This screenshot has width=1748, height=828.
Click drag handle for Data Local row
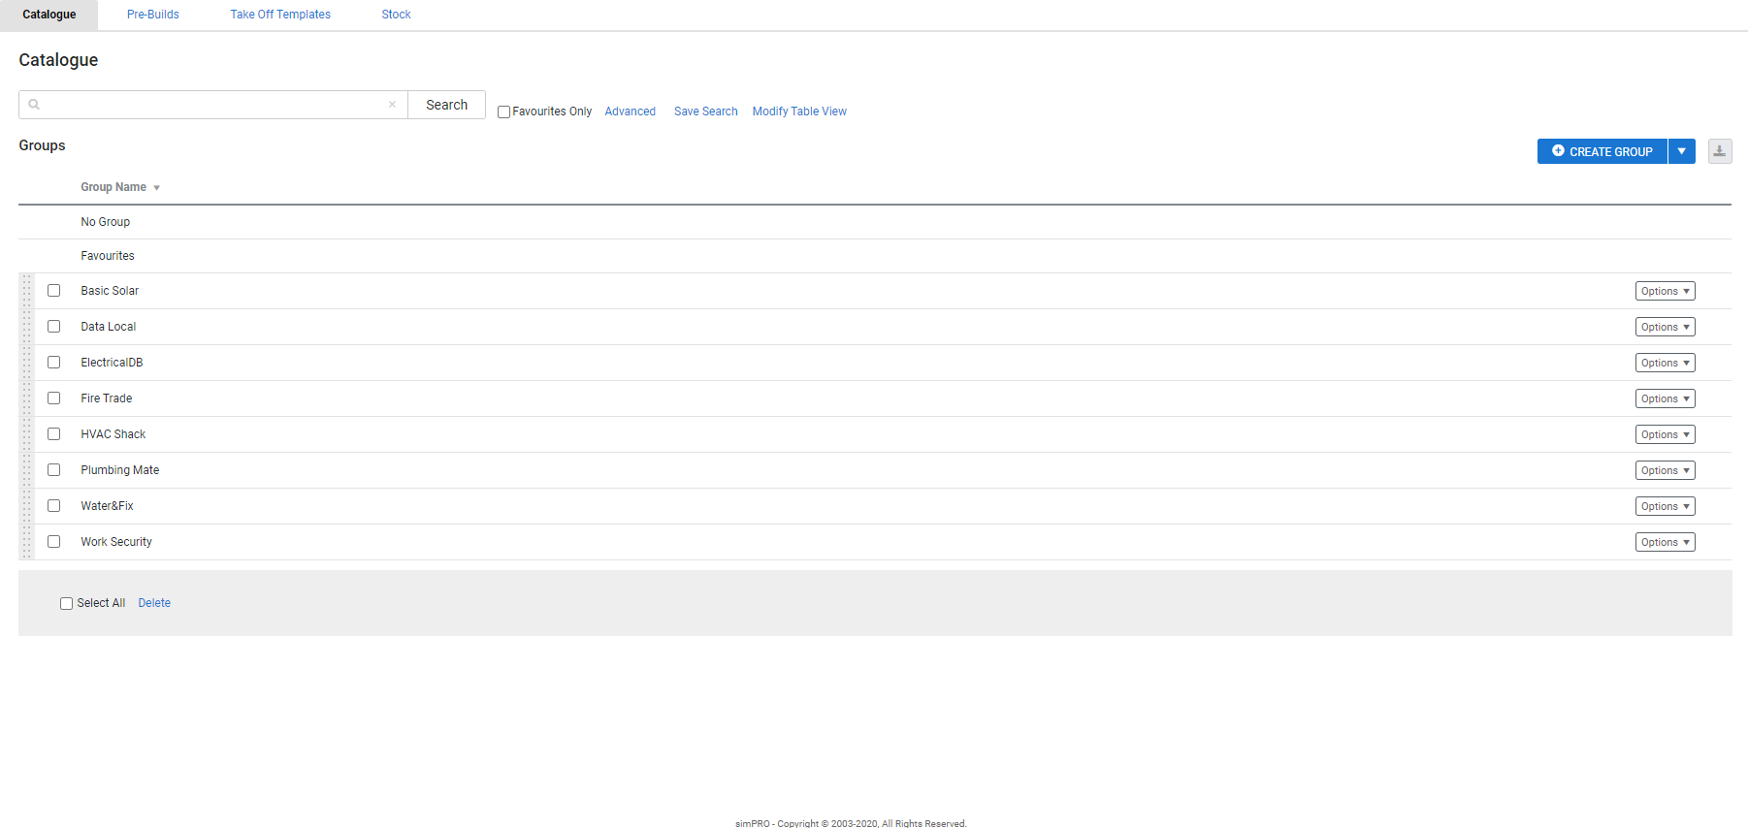[27, 327]
